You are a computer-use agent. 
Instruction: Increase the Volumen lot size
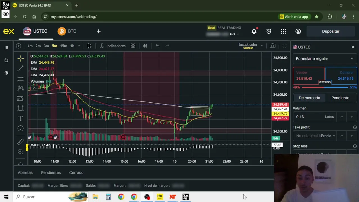click(x=352, y=117)
